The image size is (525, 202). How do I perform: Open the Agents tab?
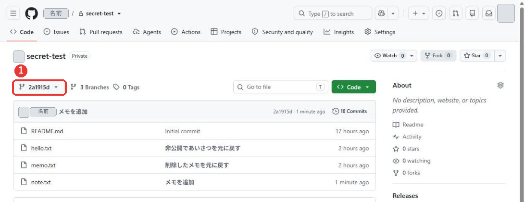pos(147,32)
